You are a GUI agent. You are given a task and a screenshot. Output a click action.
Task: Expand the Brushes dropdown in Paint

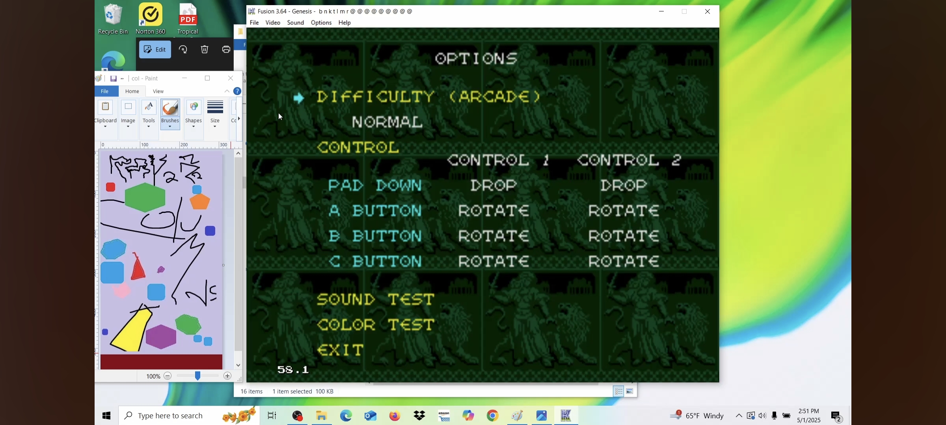[170, 127]
